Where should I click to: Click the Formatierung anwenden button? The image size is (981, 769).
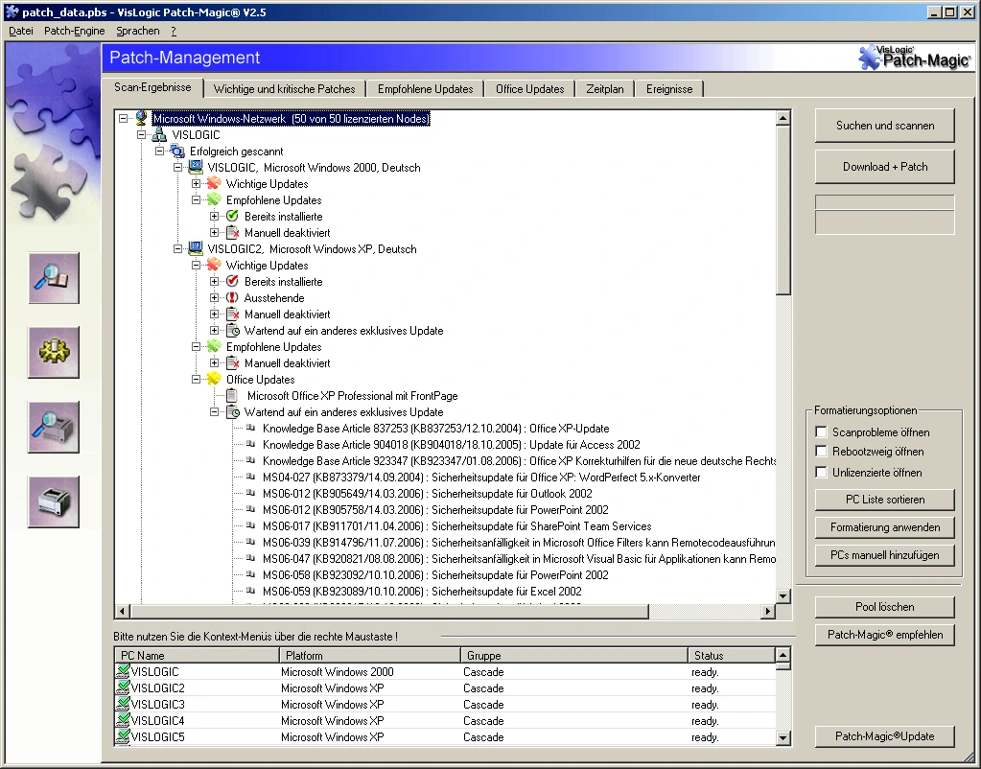tap(885, 526)
